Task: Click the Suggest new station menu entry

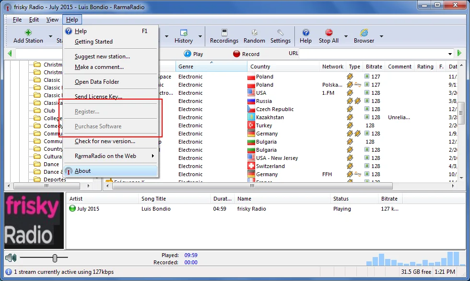Action: pos(102,56)
